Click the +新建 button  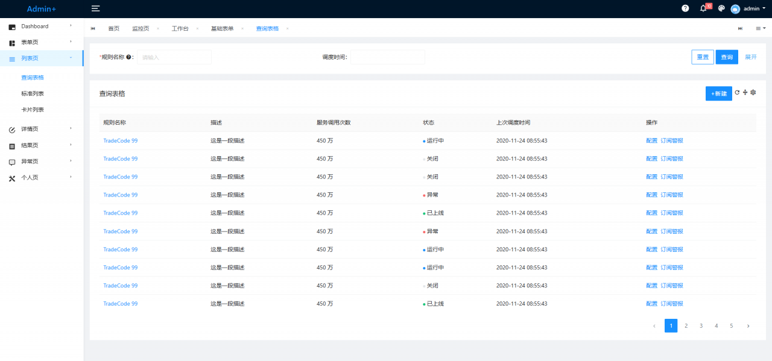click(x=719, y=93)
